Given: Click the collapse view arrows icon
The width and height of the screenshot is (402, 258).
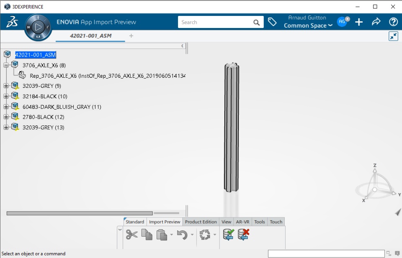Looking at the screenshot, I should coord(393,36).
